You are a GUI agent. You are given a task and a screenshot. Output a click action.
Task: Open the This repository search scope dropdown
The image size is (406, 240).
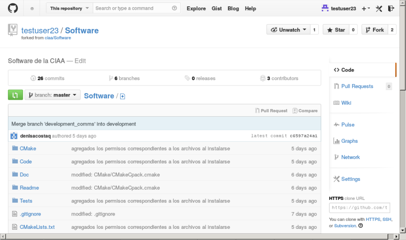(x=69, y=8)
